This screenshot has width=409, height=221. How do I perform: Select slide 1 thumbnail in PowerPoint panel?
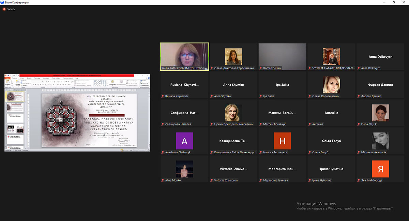point(16,97)
